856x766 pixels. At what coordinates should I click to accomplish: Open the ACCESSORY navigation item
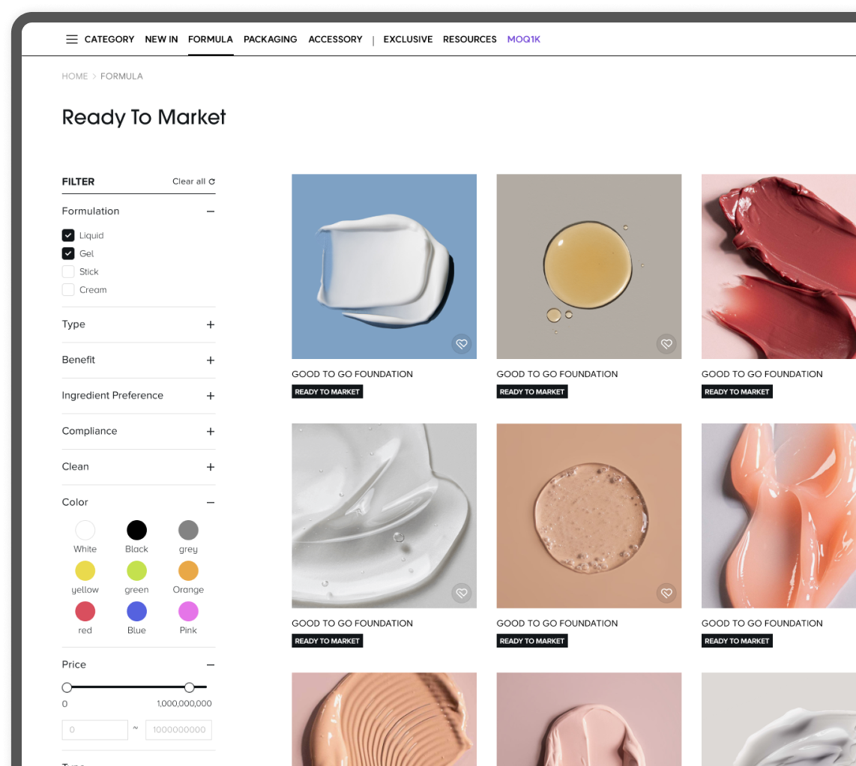pos(335,39)
